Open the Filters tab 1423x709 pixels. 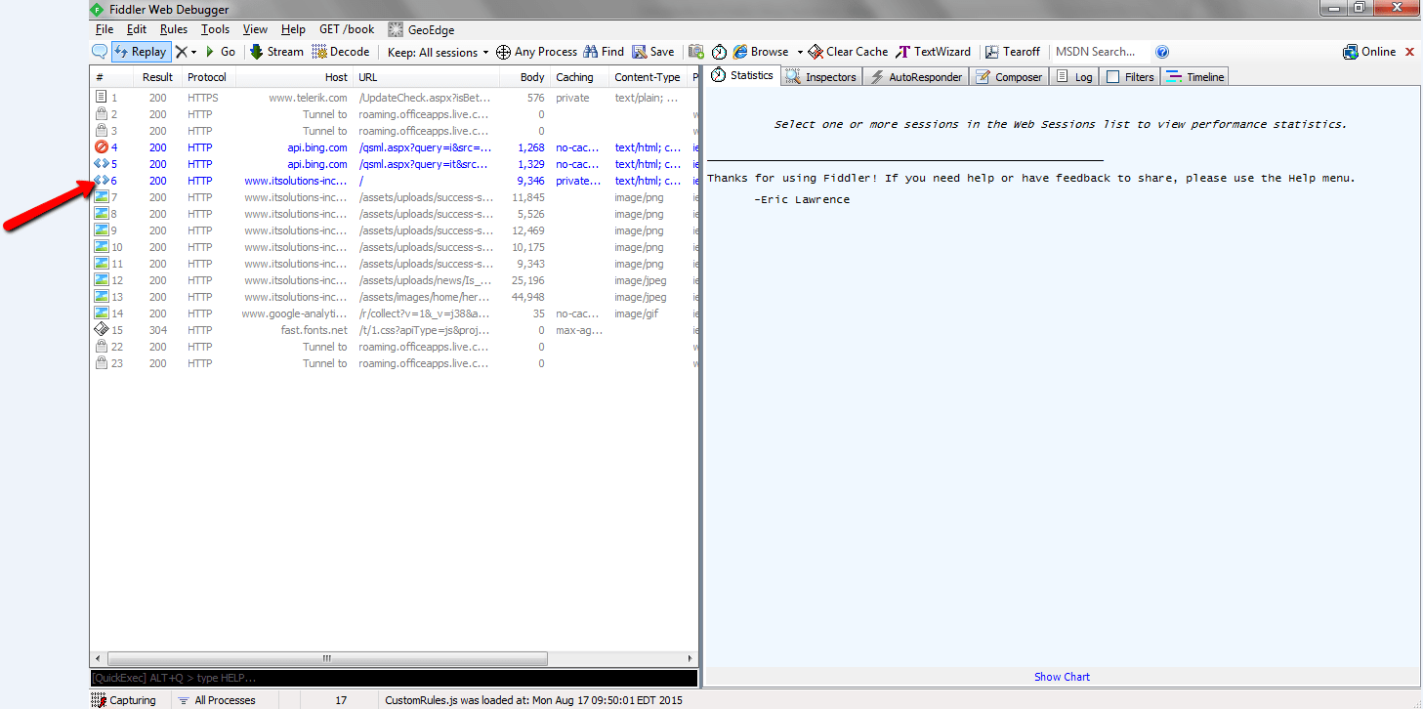pyautogui.click(x=1130, y=77)
